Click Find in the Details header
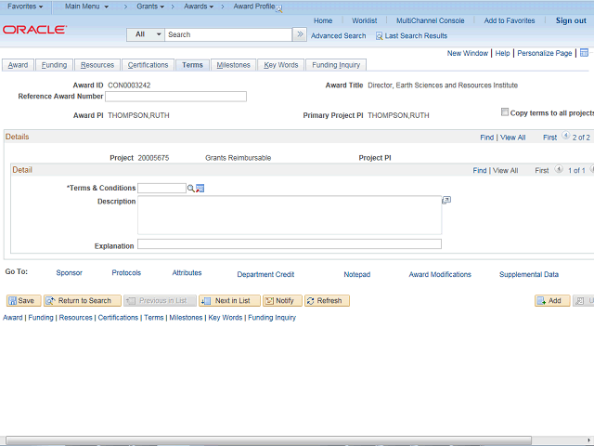This screenshot has width=594, height=446. coord(486,138)
